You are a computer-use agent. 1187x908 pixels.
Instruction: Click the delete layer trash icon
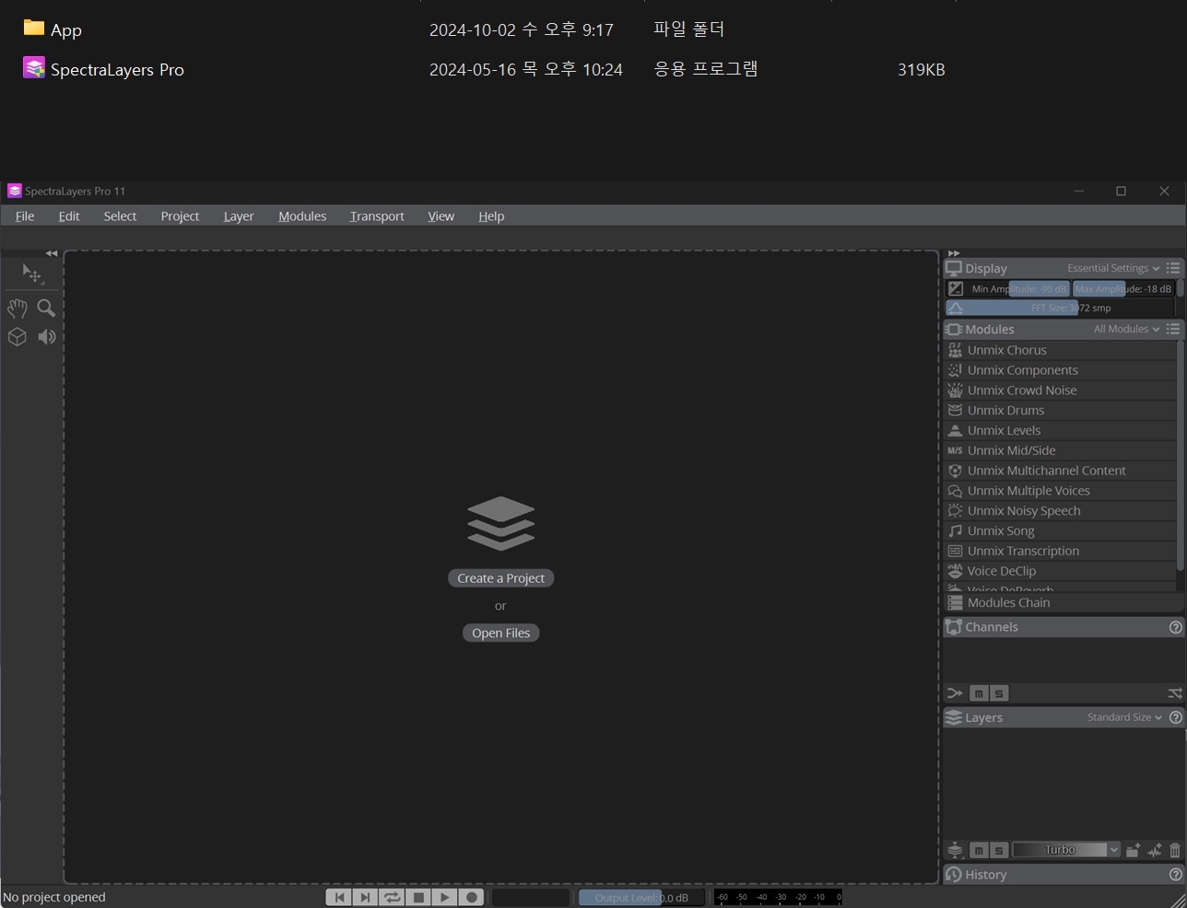pyautogui.click(x=1175, y=850)
